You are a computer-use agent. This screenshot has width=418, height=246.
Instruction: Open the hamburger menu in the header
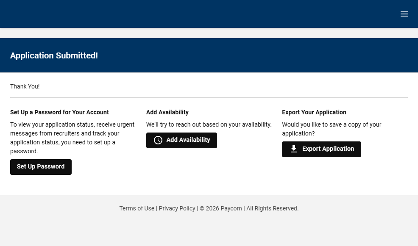[404, 14]
